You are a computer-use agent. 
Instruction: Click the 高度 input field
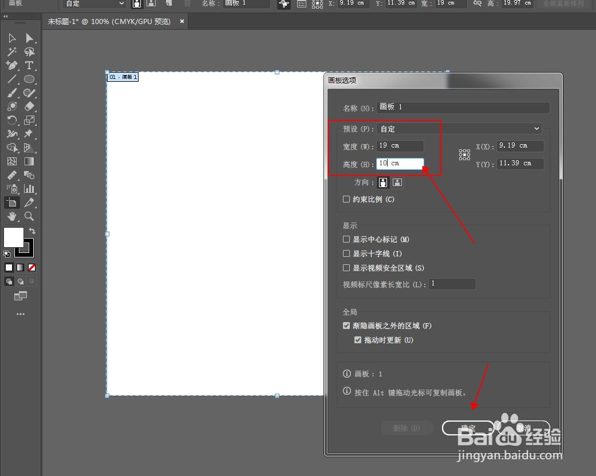(x=400, y=163)
